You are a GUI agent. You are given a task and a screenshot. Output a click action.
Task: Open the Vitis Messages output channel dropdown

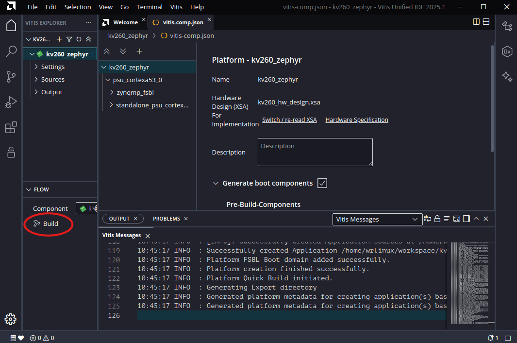coord(377,220)
